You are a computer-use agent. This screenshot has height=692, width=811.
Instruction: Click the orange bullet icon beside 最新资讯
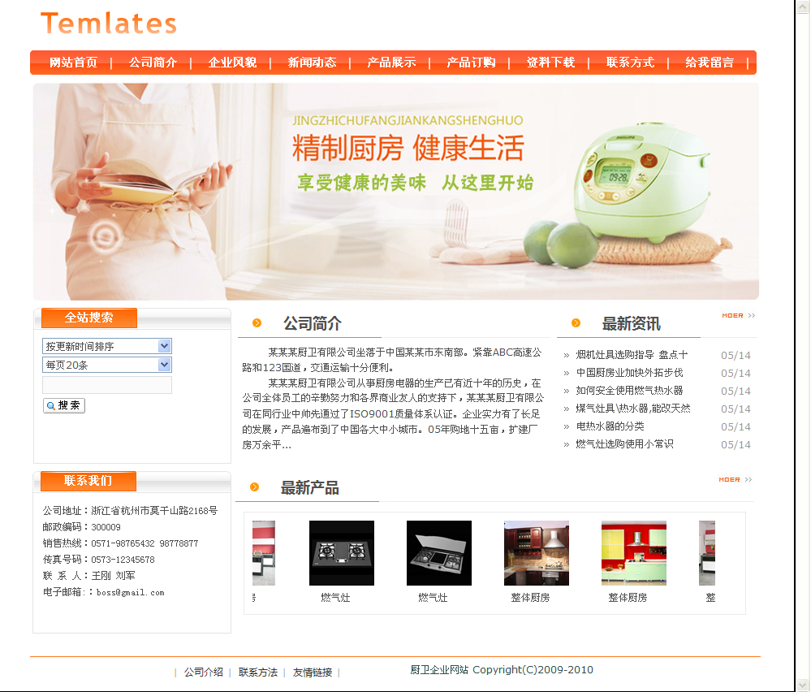pyautogui.click(x=576, y=323)
